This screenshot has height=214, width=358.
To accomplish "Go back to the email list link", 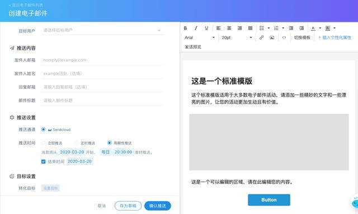I will 26,5.
